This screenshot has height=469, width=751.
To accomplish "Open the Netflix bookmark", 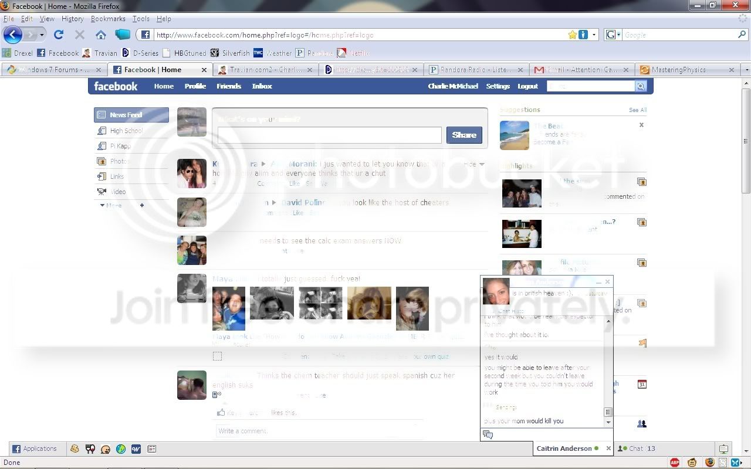I will point(353,53).
